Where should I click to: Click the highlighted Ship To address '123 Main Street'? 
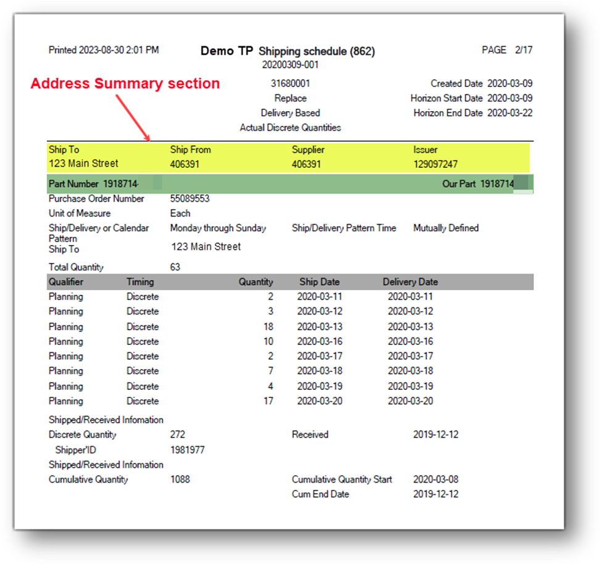(x=83, y=164)
